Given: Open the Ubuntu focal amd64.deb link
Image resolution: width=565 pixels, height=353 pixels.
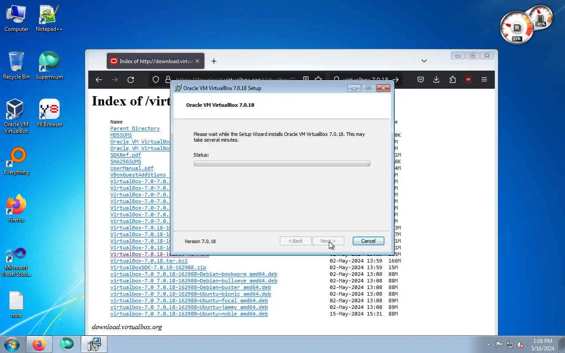Looking at the screenshot, I should 189,300.
